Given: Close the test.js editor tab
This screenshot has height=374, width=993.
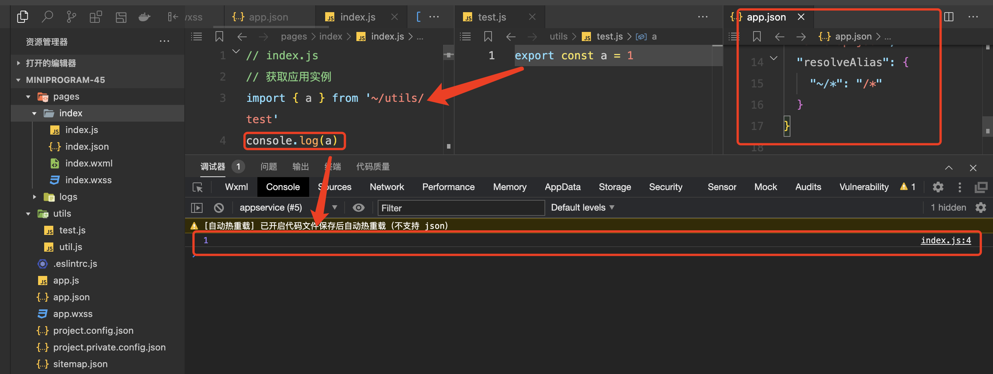Looking at the screenshot, I should pyautogui.click(x=532, y=17).
